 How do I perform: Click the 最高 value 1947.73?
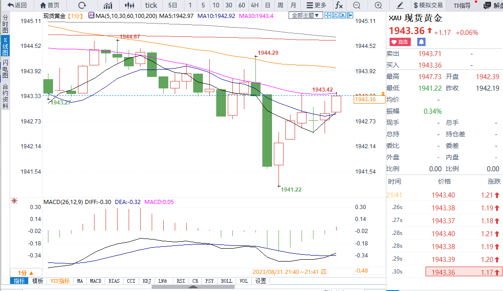point(430,77)
